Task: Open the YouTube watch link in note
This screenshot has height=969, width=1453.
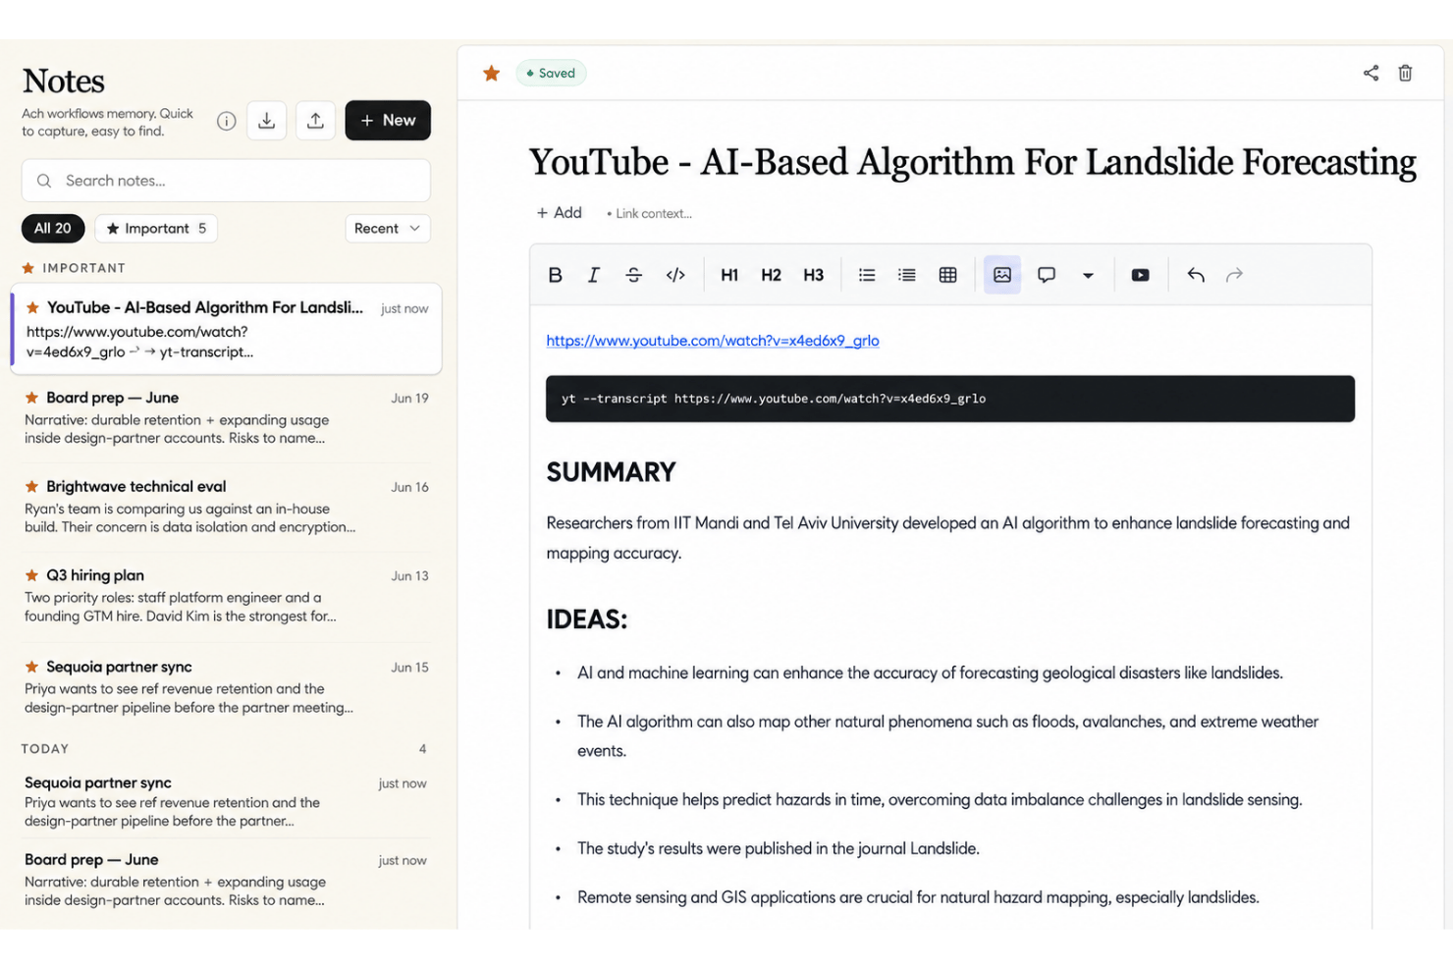Action: pos(713,341)
